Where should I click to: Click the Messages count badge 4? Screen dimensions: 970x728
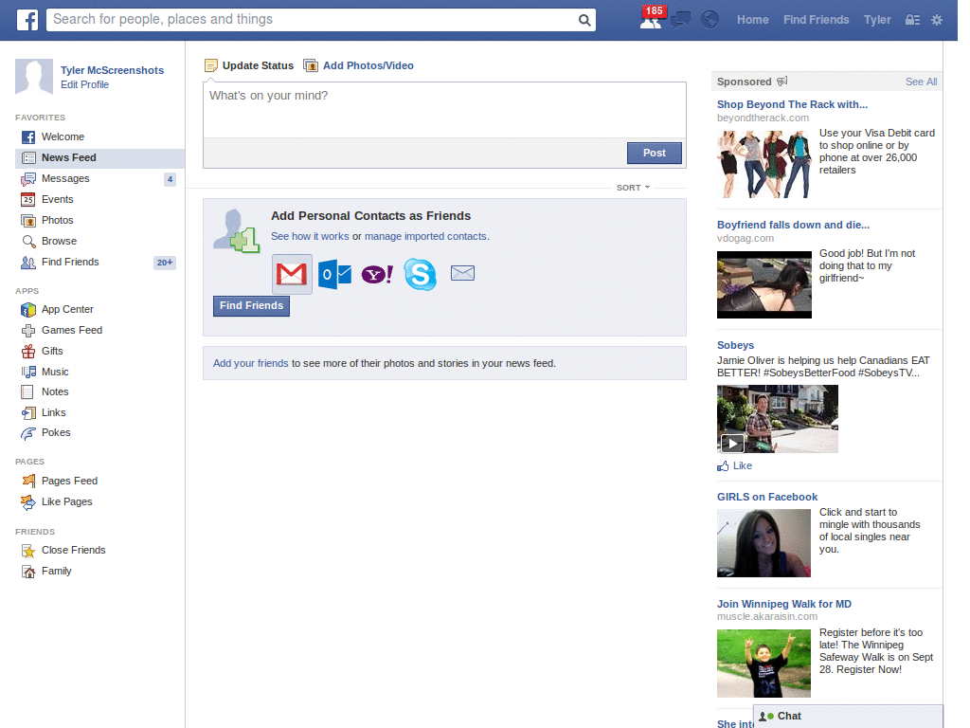pyautogui.click(x=171, y=179)
